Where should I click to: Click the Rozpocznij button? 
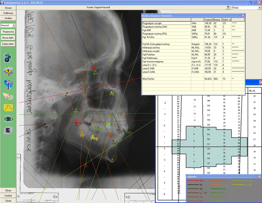coord(8,32)
